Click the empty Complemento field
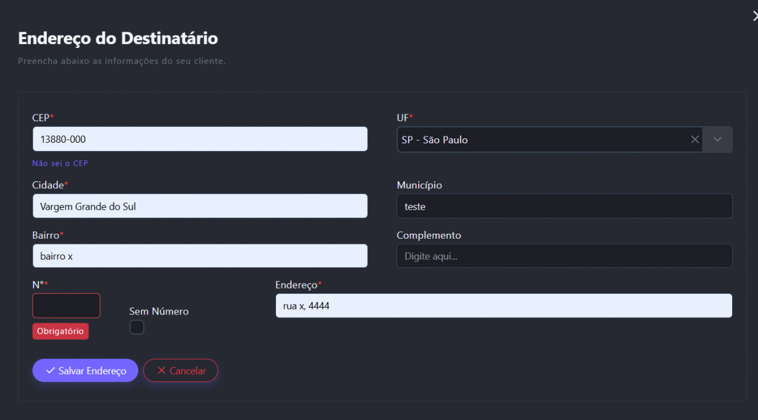This screenshot has width=758, height=420. click(x=564, y=256)
